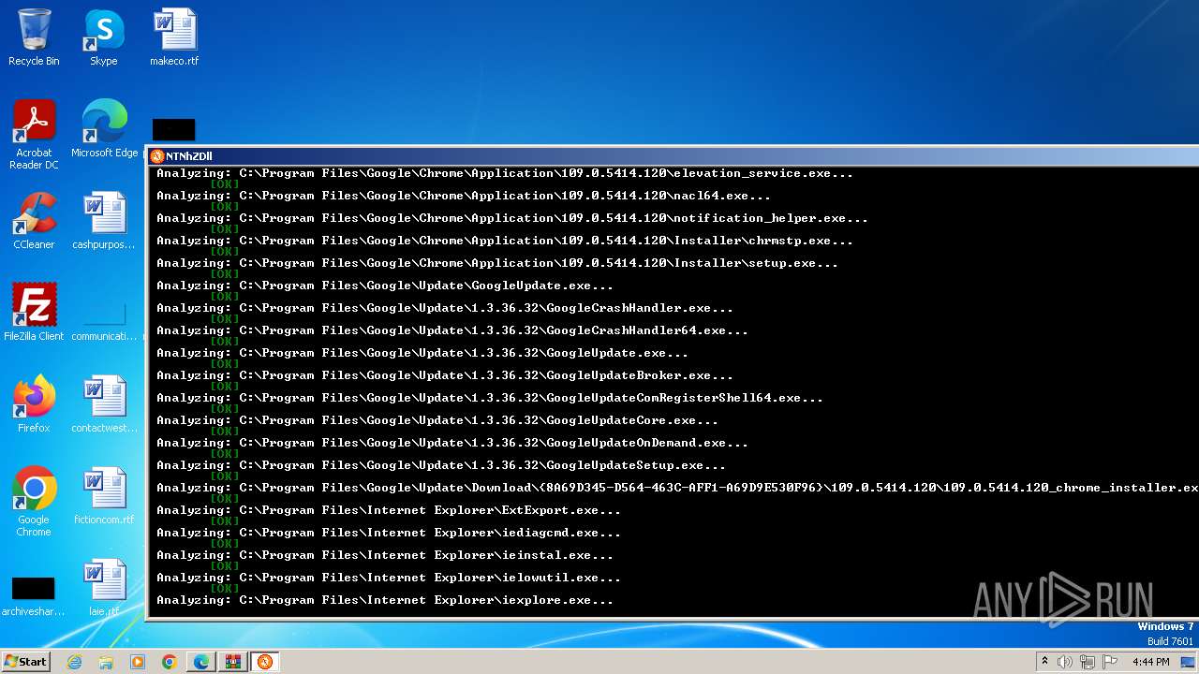This screenshot has height=674, width=1199.
Task: Click the NTNhZDll window title bar
Action: (673, 156)
